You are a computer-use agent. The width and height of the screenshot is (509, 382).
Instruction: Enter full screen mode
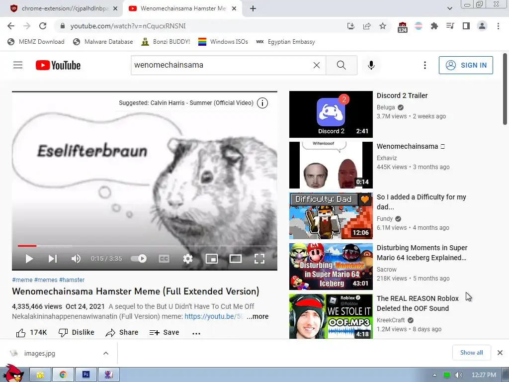259,259
